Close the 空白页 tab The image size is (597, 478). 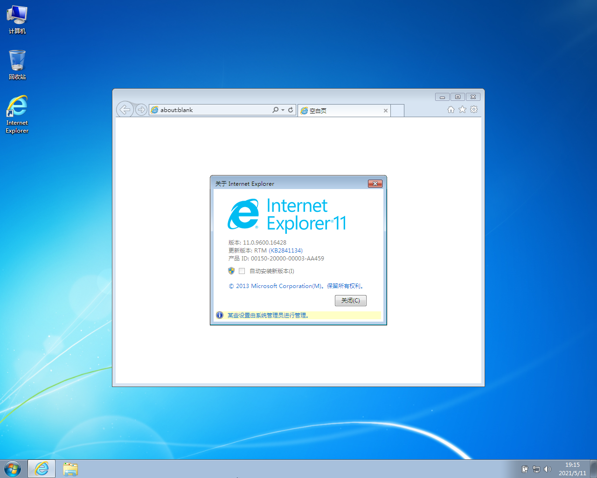pos(385,111)
